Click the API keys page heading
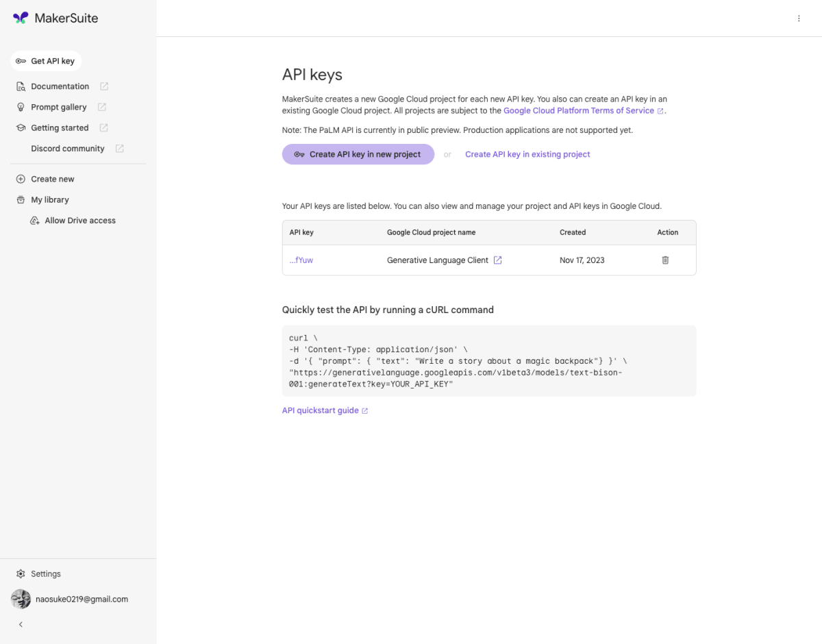The image size is (822, 644). coord(312,75)
